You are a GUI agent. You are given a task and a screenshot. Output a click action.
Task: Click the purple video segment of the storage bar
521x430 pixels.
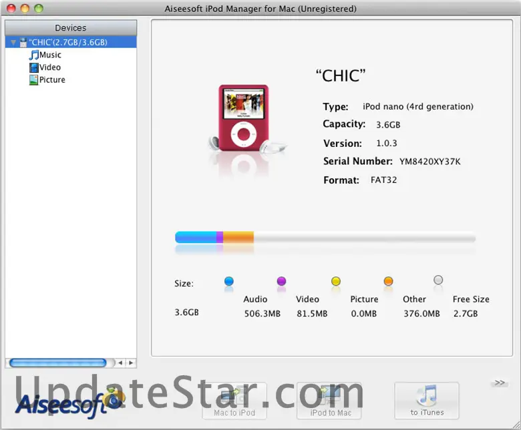point(220,238)
